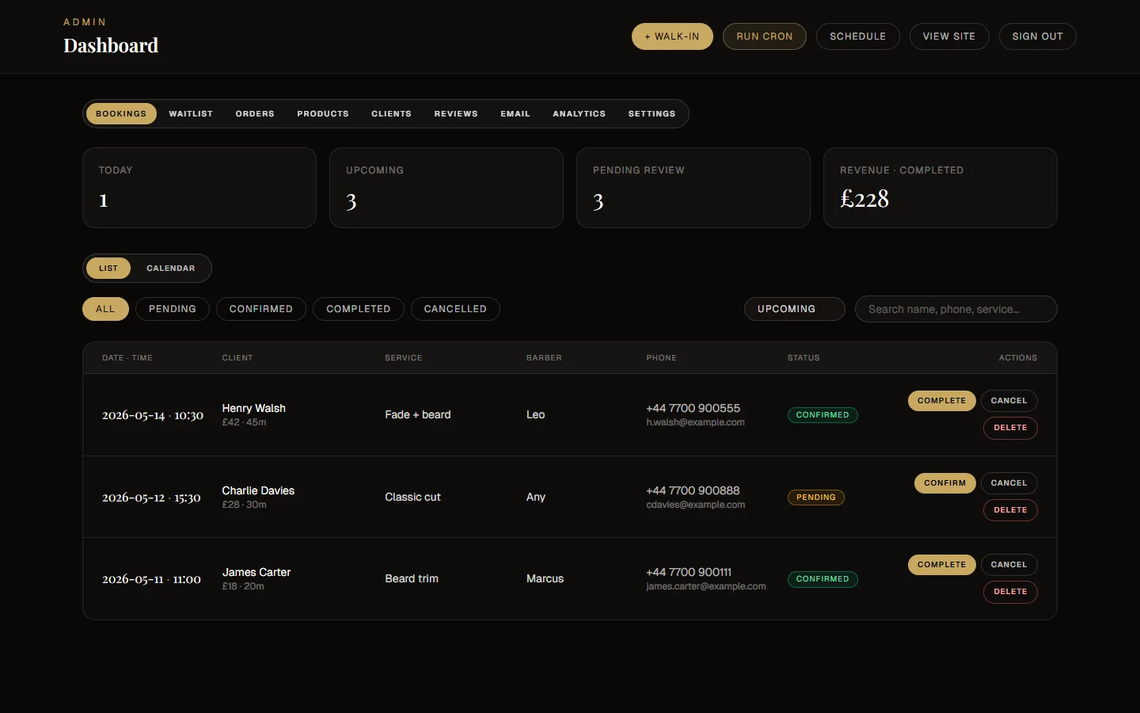
Task: Click the Phone column header
Action: tap(662, 358)
